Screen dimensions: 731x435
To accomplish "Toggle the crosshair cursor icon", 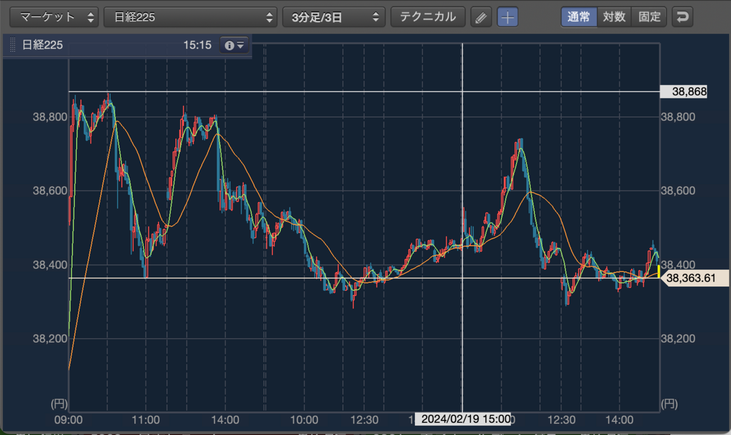I will 507,17.
